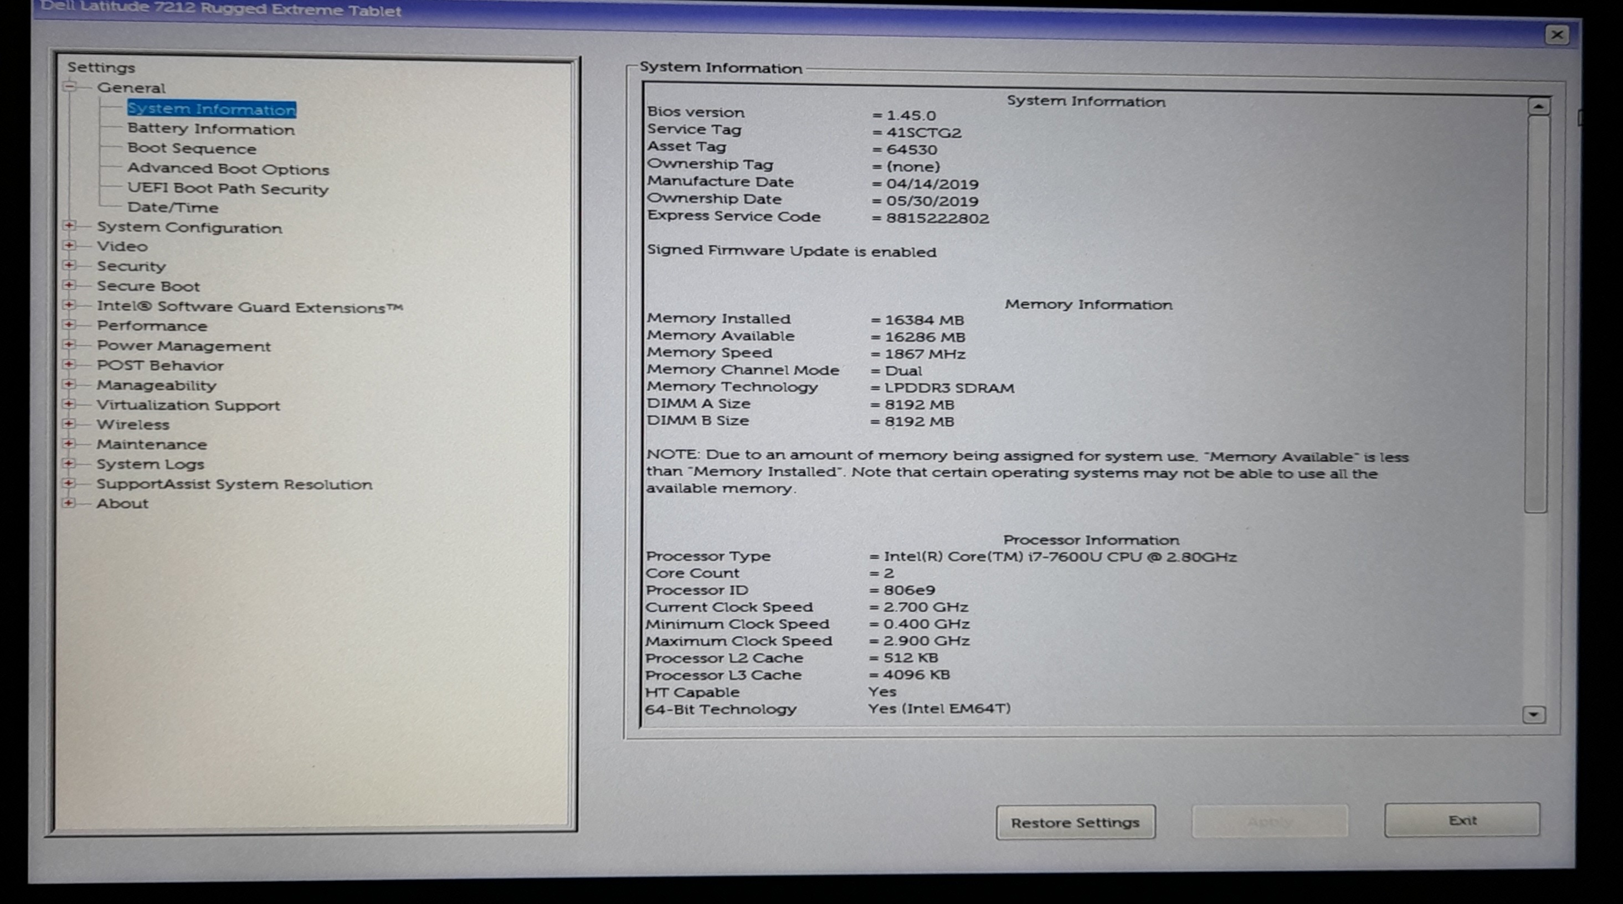Open the Date/Time setting
Screen dimensions: 1623x904
pyautogui.click(x=173, y=207)
